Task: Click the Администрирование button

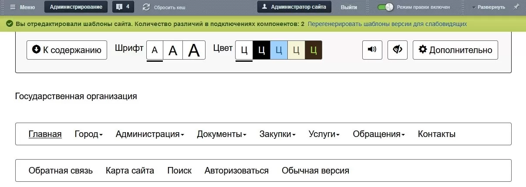Action: pos(76,7)
